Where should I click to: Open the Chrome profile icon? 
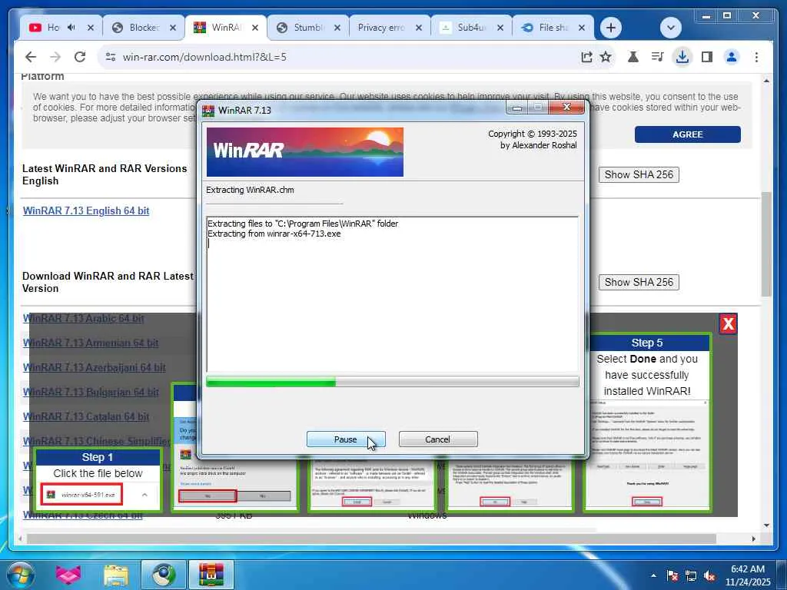point(732,57)
